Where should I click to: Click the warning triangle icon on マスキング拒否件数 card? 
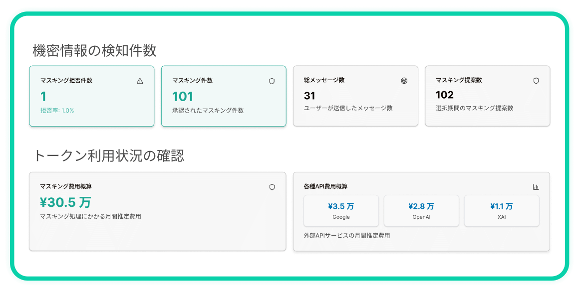tap(140, 80)
